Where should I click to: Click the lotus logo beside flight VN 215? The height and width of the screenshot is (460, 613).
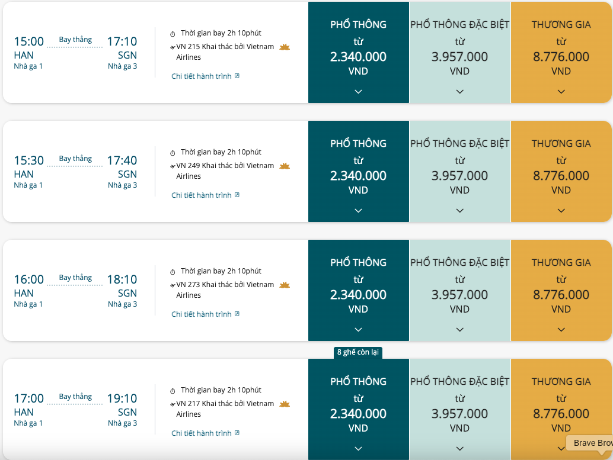tap(285, 47)
